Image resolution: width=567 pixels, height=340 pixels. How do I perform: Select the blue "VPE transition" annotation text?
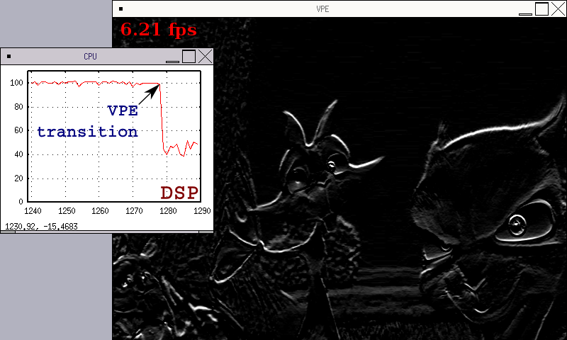(87, 121)
